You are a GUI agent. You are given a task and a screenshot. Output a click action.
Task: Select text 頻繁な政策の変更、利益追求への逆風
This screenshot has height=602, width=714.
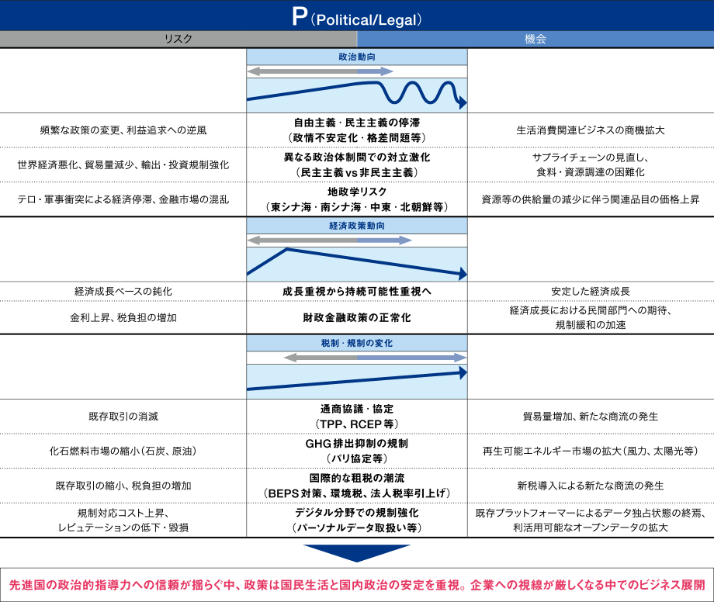[x=123, y=130]
